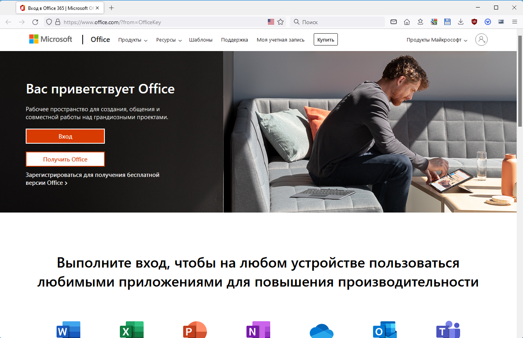Expand the Ресурсы dropdown menu
The width and height of the screenshot is (523, 338).
point(169,40)
